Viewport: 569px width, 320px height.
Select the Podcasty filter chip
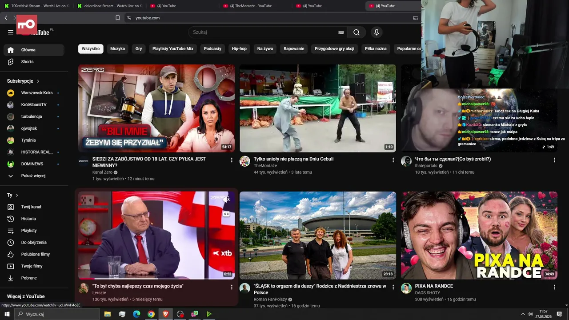coord(212,49)
